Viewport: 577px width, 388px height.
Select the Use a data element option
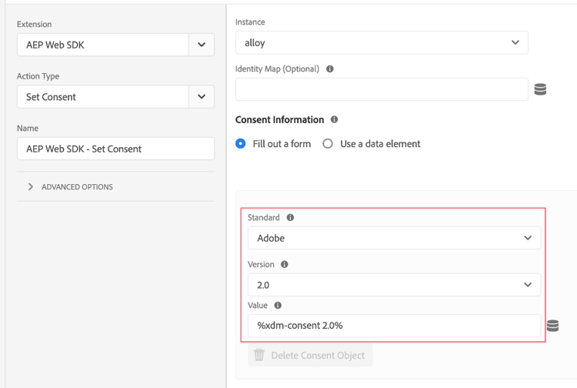click(328, 144)
